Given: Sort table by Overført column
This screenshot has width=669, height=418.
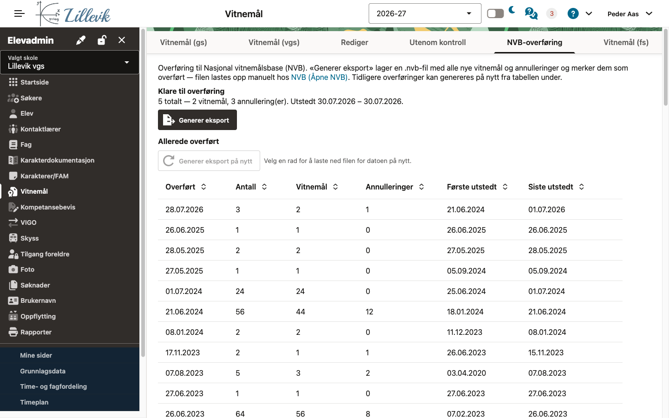Looking at the screenshot, I should click(x=203, y=187).
